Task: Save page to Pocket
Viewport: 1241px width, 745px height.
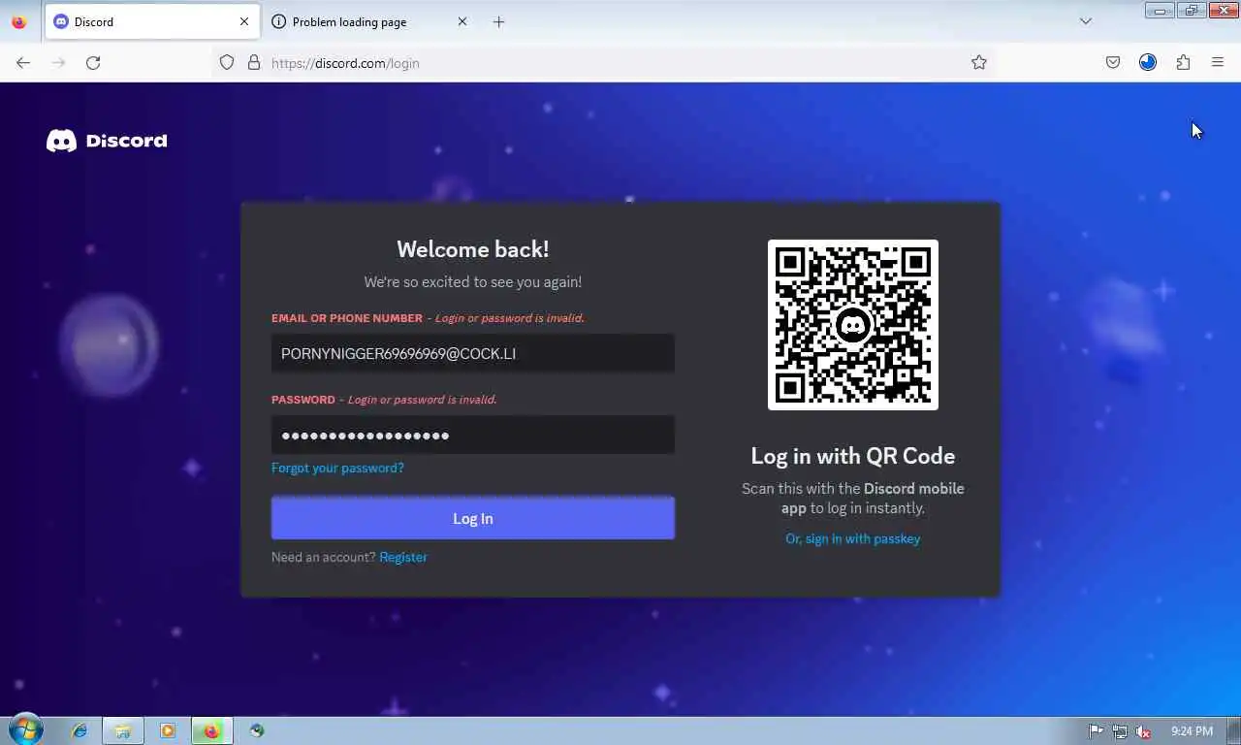Action: pos(1113,63)
